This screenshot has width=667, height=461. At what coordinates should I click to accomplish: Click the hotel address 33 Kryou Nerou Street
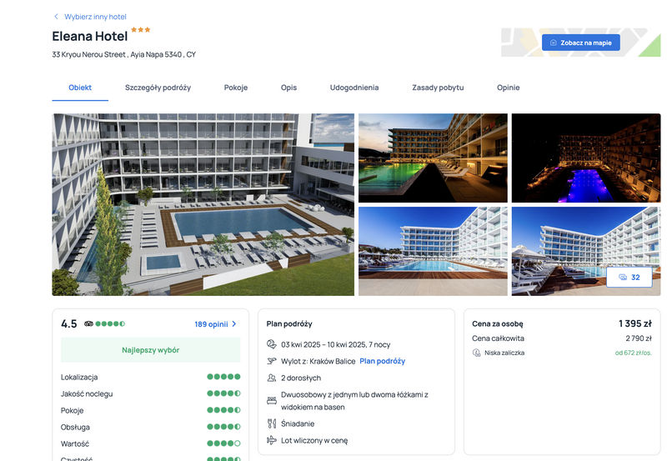pos(123,54)
